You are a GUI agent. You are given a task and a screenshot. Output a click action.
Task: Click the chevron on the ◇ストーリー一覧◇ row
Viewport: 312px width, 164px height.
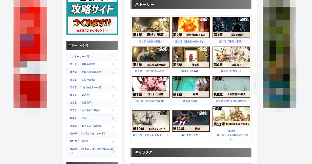click(x=113, y=57)
